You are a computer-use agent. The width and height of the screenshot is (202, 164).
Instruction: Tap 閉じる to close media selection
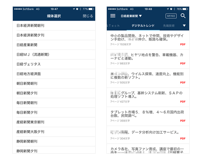click(88, 16)
